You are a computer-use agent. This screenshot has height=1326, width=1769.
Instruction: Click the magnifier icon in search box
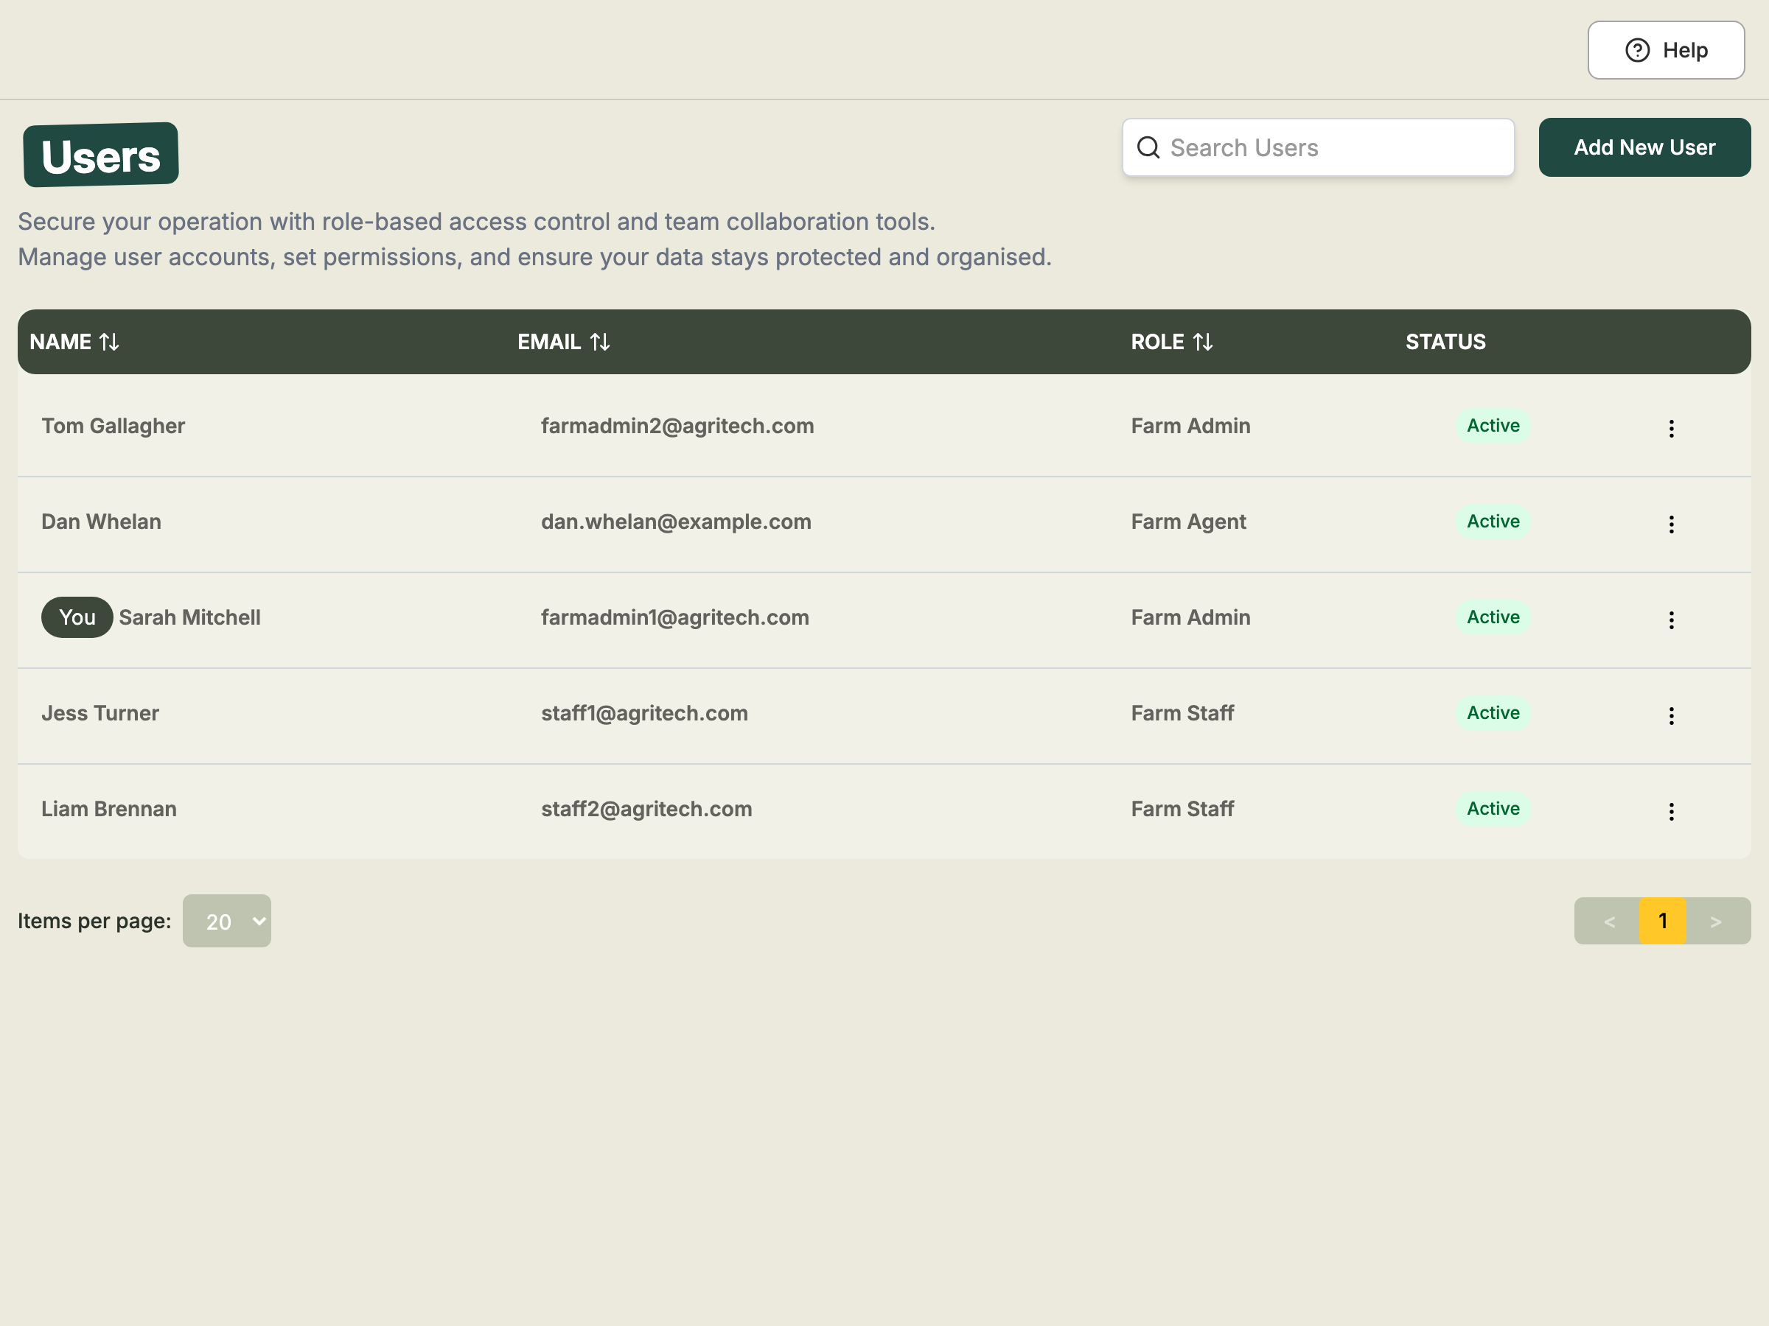coord(1148,148)
